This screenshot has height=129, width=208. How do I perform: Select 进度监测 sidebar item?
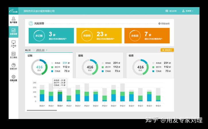[x=13, y=32]
